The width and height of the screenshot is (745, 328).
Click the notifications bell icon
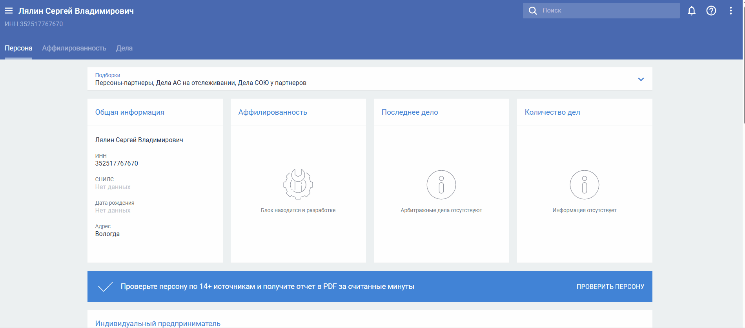[691, 11]
